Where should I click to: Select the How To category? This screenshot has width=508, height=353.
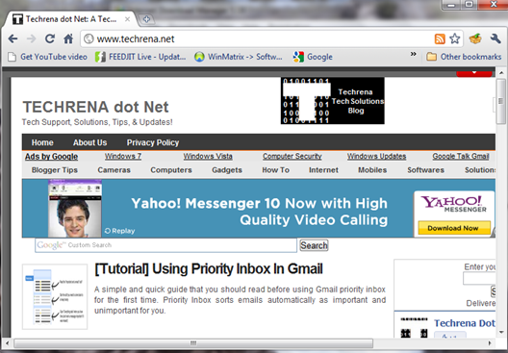(276, 170)
